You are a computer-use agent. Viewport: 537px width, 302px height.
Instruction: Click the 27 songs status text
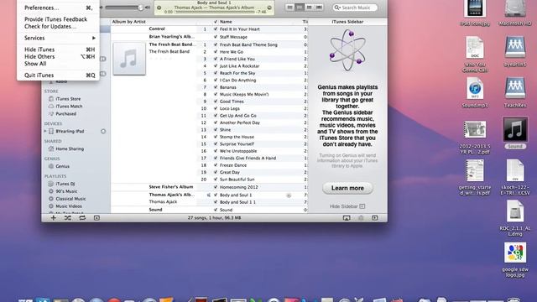(x=214, y=218)
